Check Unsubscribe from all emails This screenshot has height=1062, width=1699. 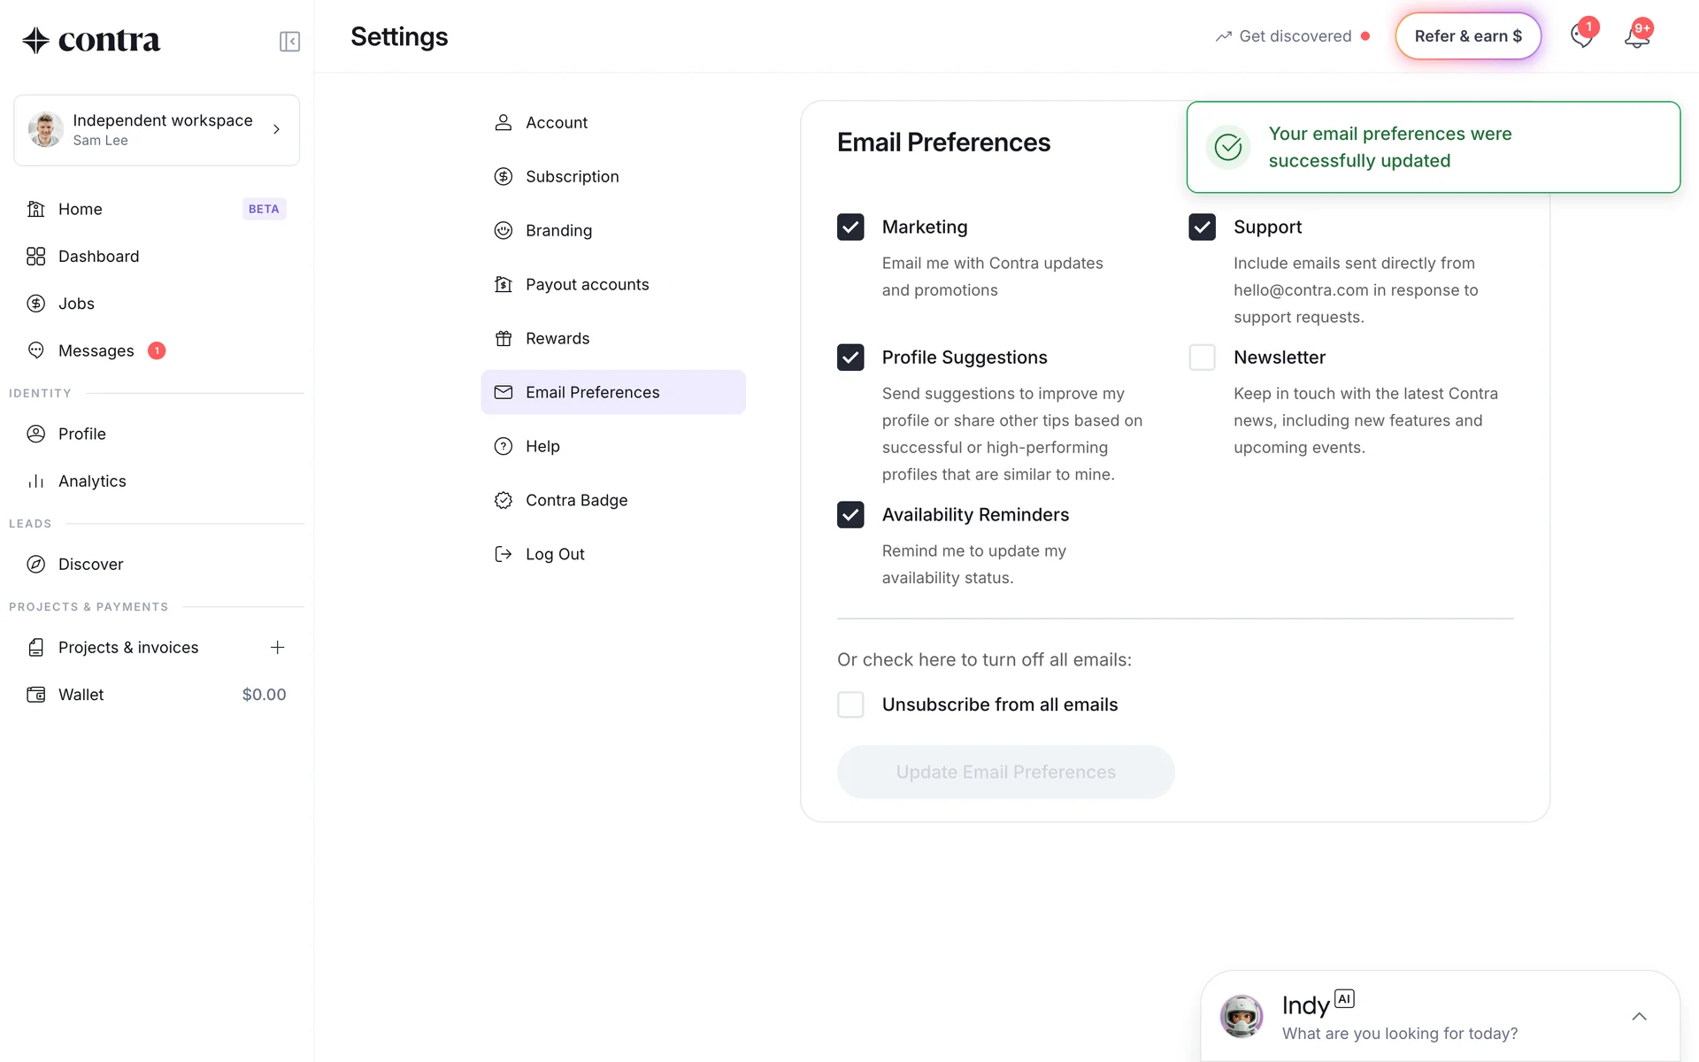pos(850,705)
